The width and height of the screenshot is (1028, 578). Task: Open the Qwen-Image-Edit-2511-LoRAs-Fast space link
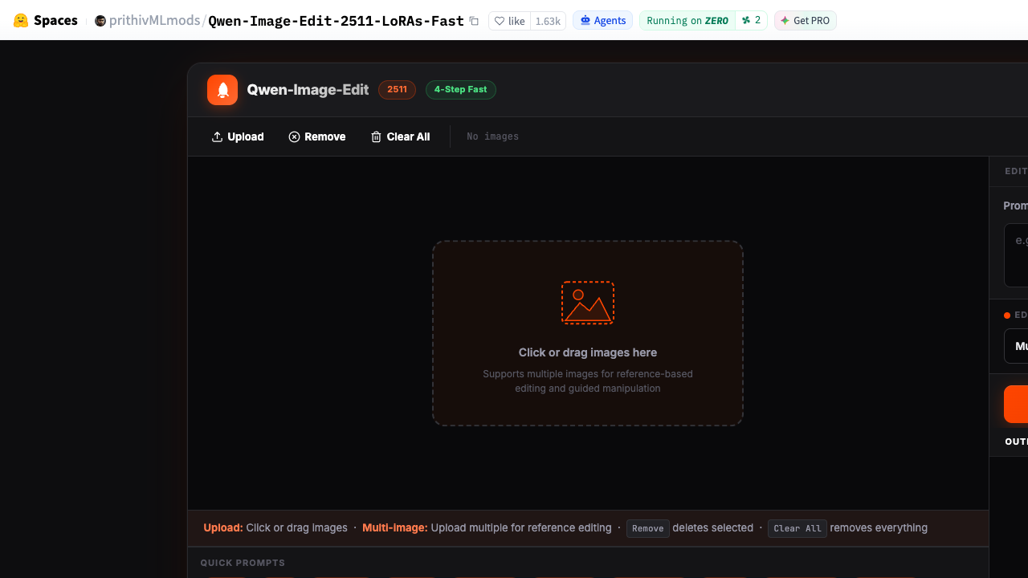coord(336,21)
